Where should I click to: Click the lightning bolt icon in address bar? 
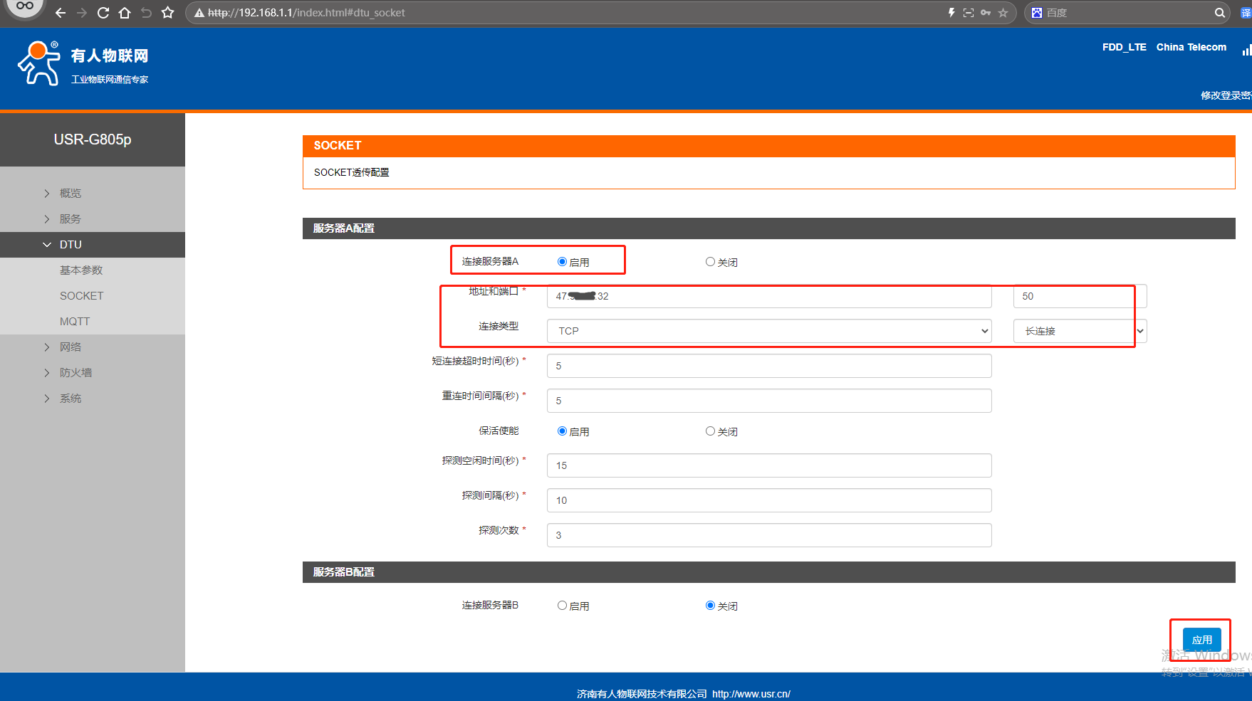(951, 13)
